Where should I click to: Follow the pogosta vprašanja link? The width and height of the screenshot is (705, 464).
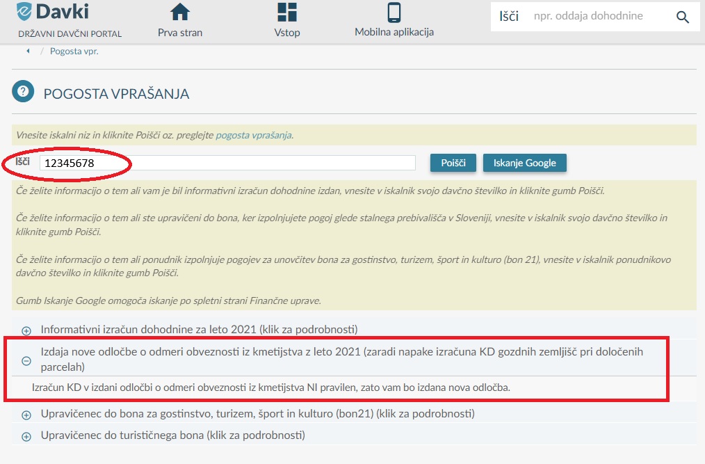coord(253,135)
